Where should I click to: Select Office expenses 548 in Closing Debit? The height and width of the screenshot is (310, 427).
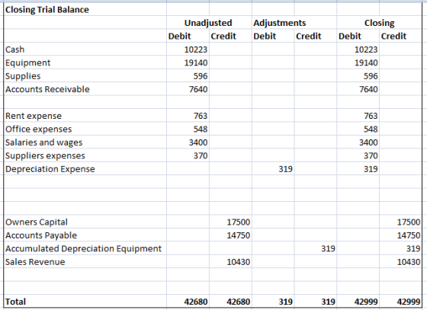[371, 129]
